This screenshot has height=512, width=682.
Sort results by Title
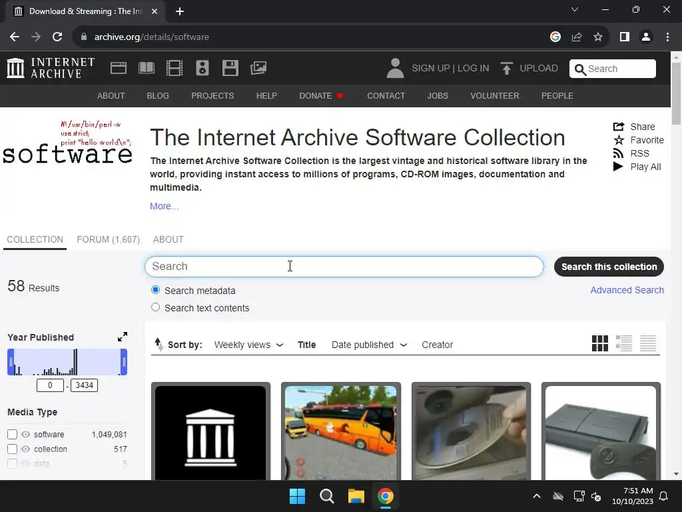[306, 345]
